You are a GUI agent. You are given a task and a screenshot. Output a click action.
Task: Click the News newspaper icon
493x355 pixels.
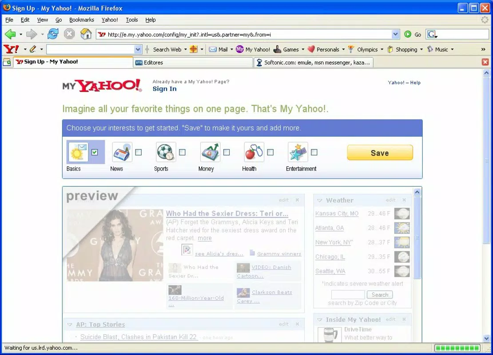click(122, 152)
